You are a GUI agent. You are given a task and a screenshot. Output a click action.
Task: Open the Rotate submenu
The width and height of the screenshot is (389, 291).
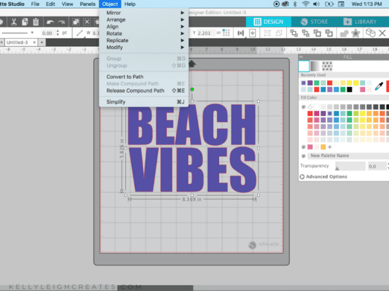145,33
